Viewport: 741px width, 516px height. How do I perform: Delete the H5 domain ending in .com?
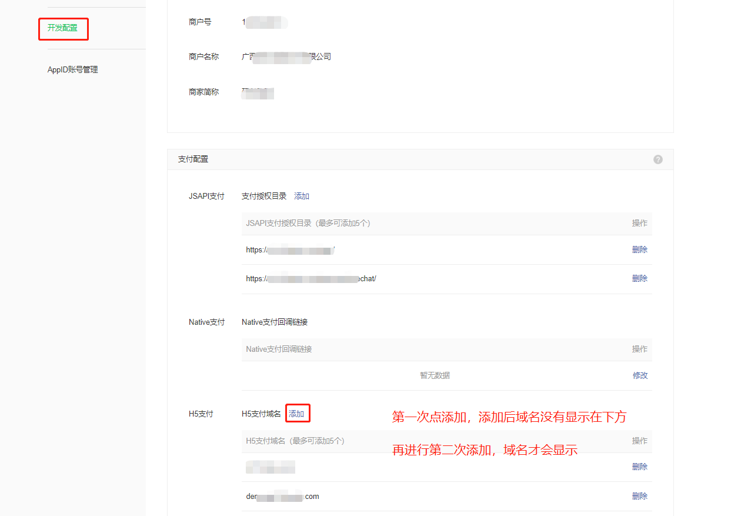(x=640, y=496)
